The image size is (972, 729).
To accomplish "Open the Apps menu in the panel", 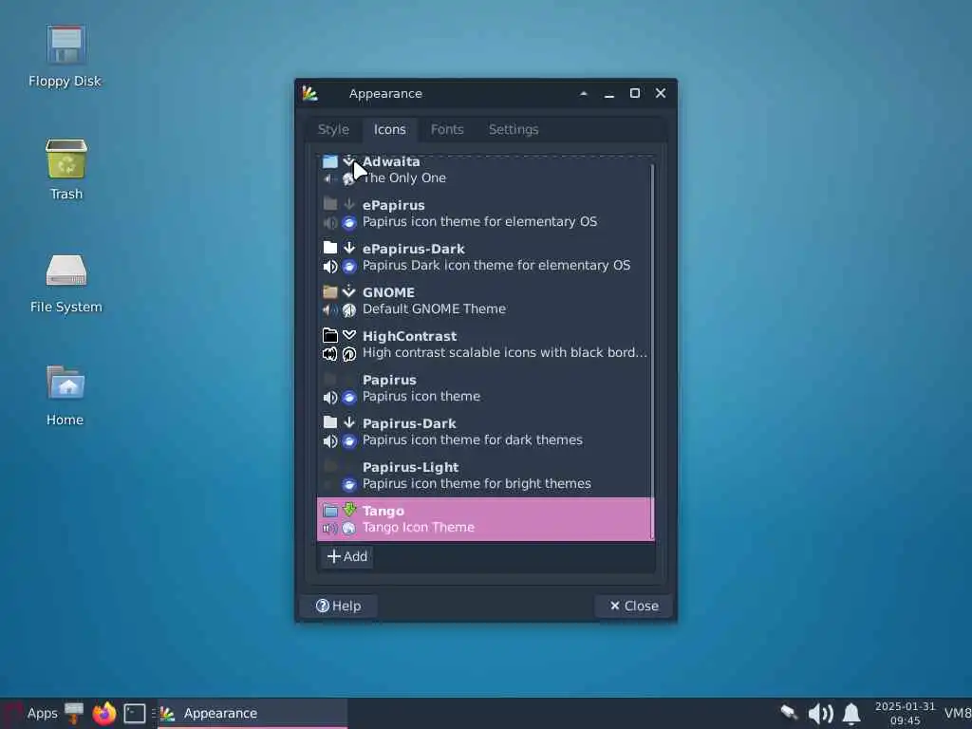I will tap(31, 713).
